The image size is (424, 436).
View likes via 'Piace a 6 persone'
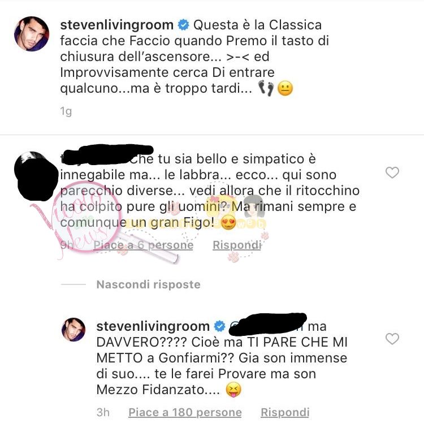point(143,245)
